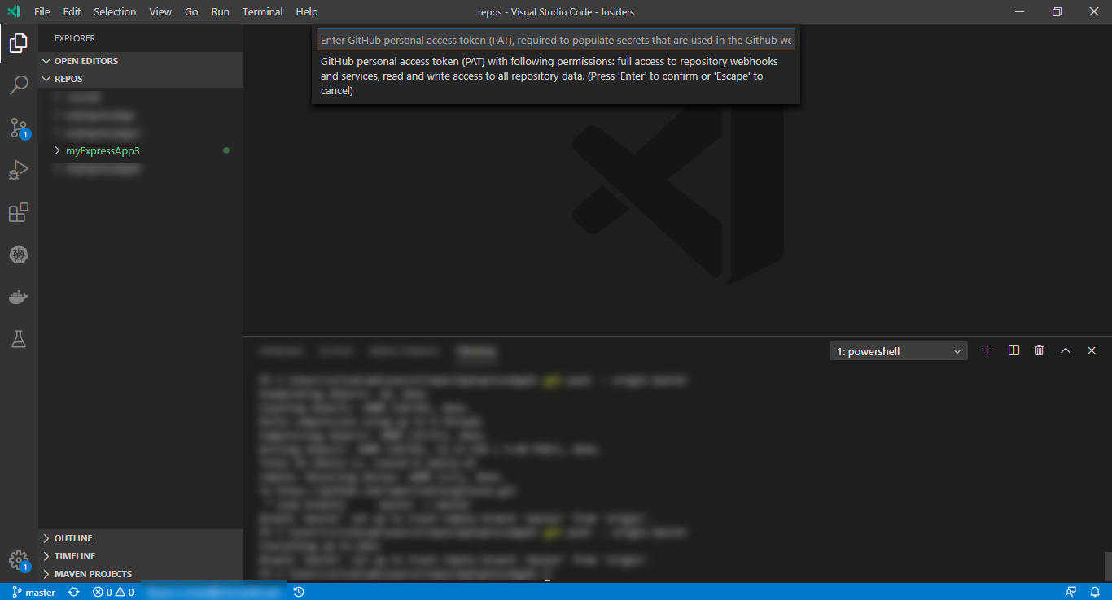Open the Selection menu
The image size is (1112, 600).
[x=115, y=11]
